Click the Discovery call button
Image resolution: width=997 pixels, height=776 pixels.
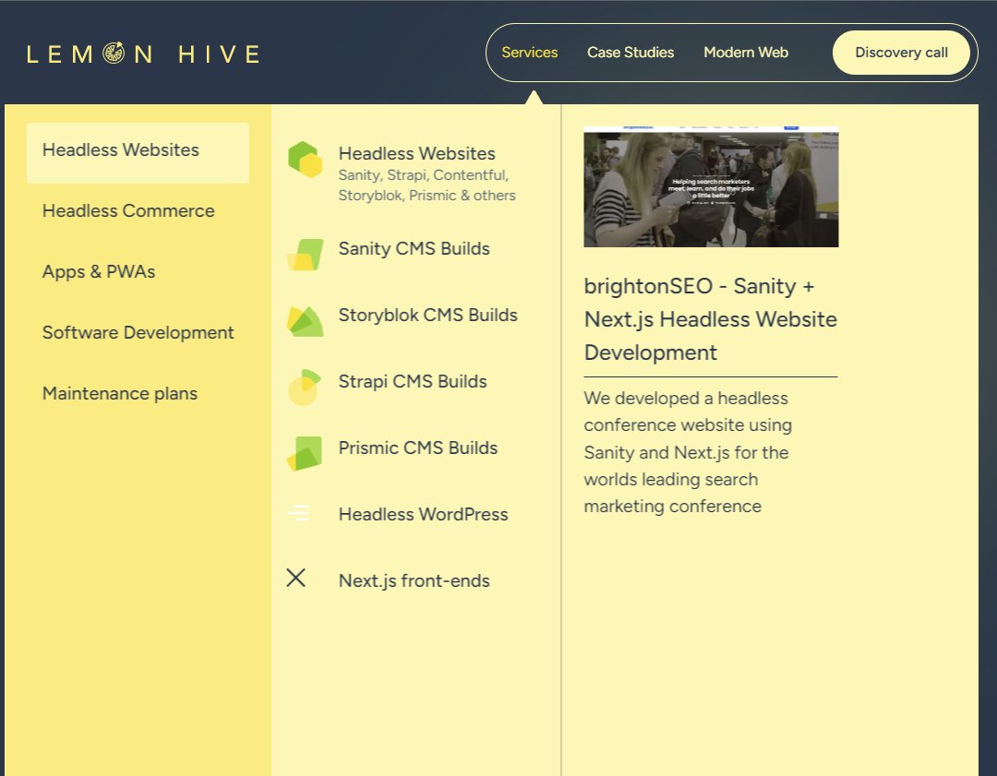[901, 52]
